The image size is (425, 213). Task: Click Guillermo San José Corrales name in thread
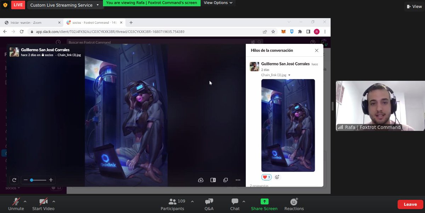[x=285, y=64]
